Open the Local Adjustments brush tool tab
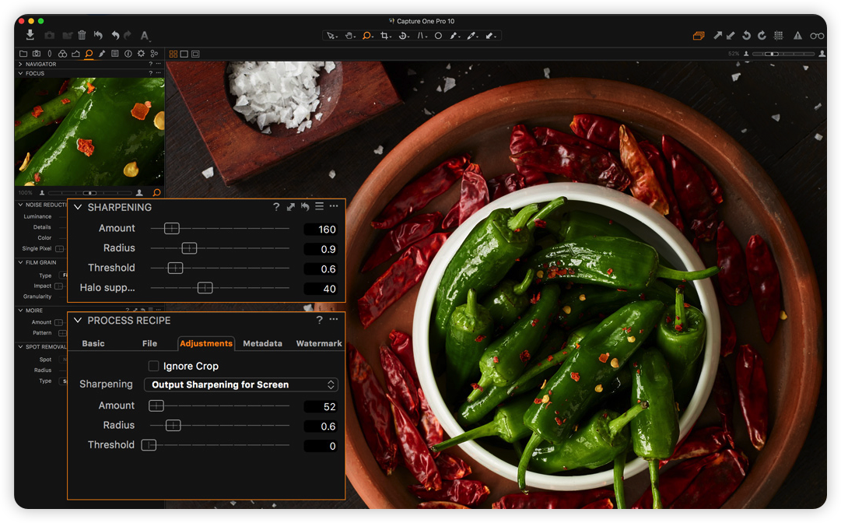Image resolution: width=841 pixels, height=523 pixels. (x=102, y=54)
